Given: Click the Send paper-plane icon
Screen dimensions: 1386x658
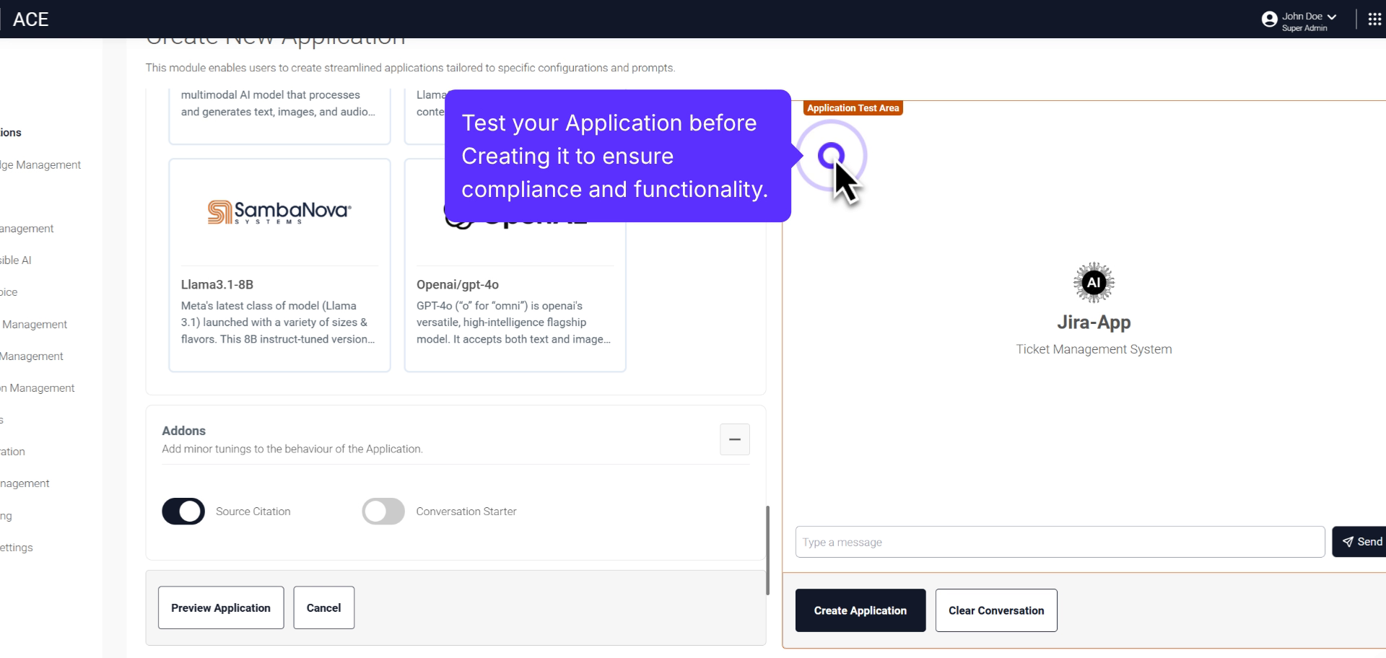Looking at the screenshot, I should (1348, 541).
